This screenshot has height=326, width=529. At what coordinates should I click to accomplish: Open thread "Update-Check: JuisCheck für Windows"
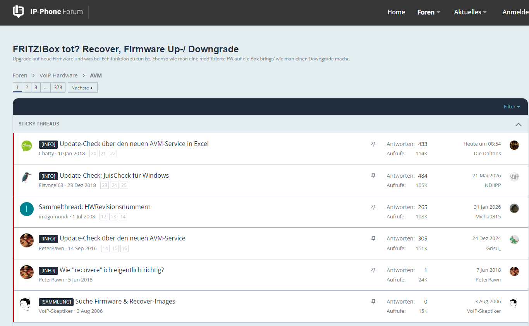[x=114, y=175]
